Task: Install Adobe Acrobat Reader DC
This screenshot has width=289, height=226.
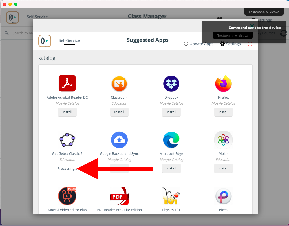Action: 67,112
